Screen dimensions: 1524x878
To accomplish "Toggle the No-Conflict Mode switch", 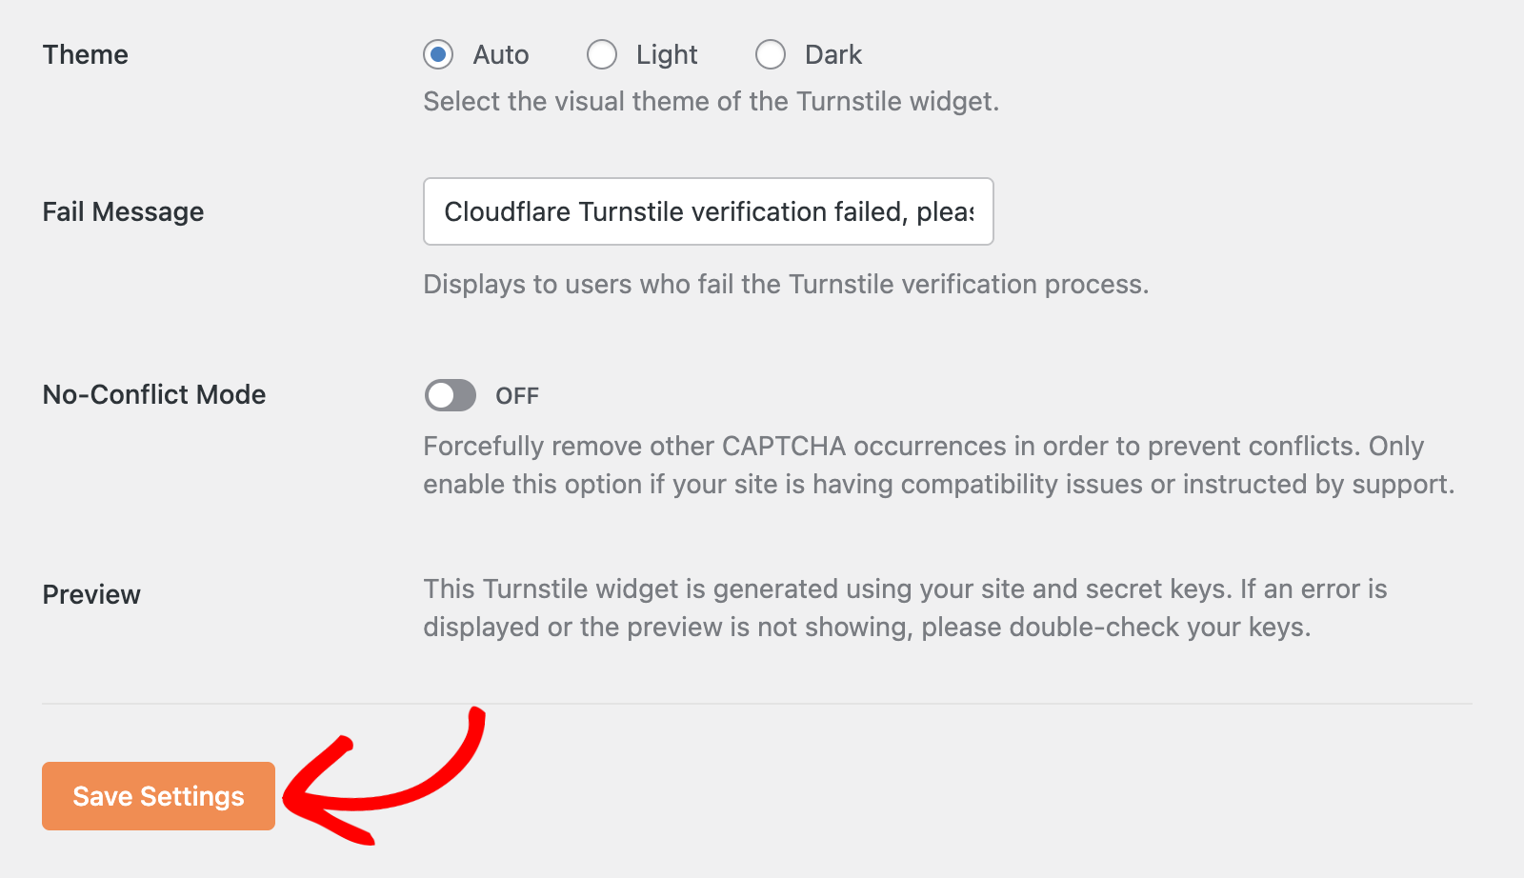I will click(451, 395).
